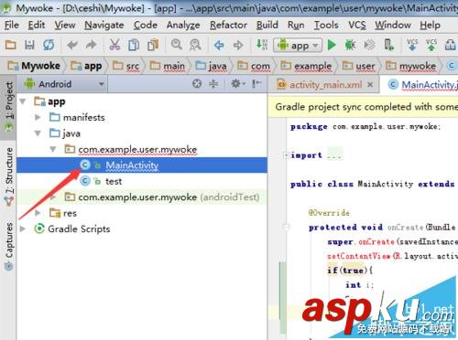Screen dimensions: 458x340
Task: Open the Tools menu
Action: (326, 25)
